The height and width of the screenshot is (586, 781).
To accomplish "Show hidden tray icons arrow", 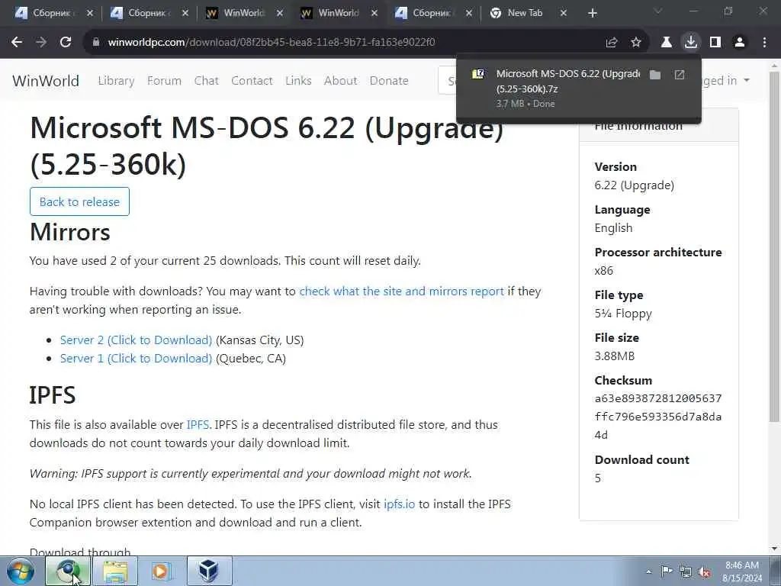I will pyautogui.click(x=648, y=572).
